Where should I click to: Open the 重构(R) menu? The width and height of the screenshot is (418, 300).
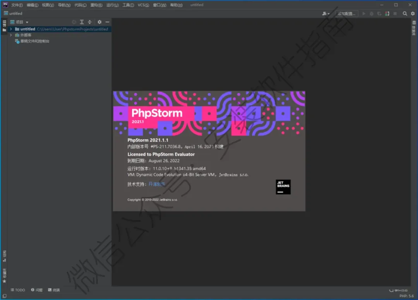96,5
